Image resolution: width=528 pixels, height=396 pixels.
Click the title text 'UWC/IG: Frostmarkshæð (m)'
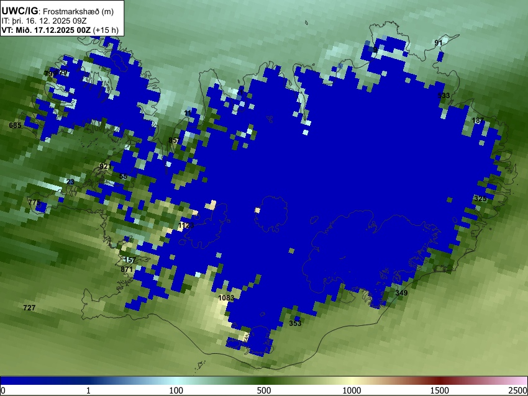[58, 11]
